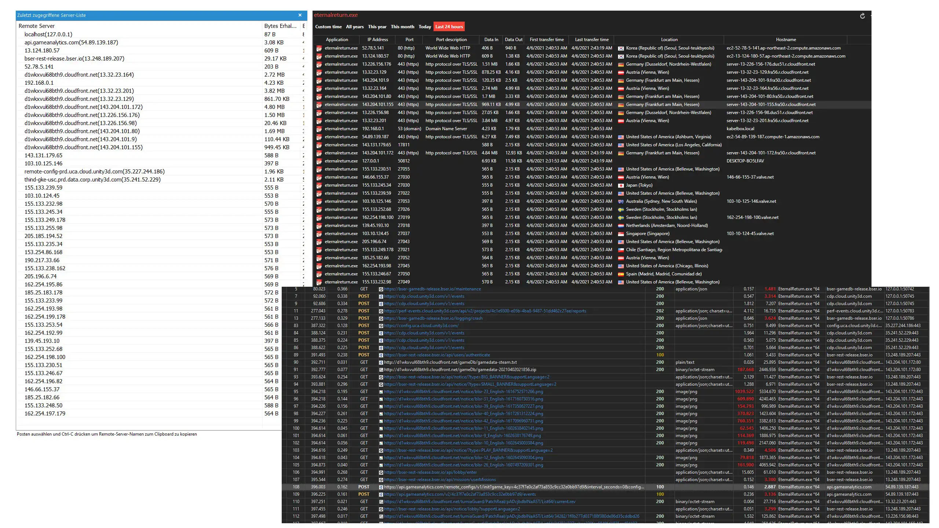The height and width of the screenshot is (528, 939).
Task: Select the This month time filter
Action: point(402,27)
